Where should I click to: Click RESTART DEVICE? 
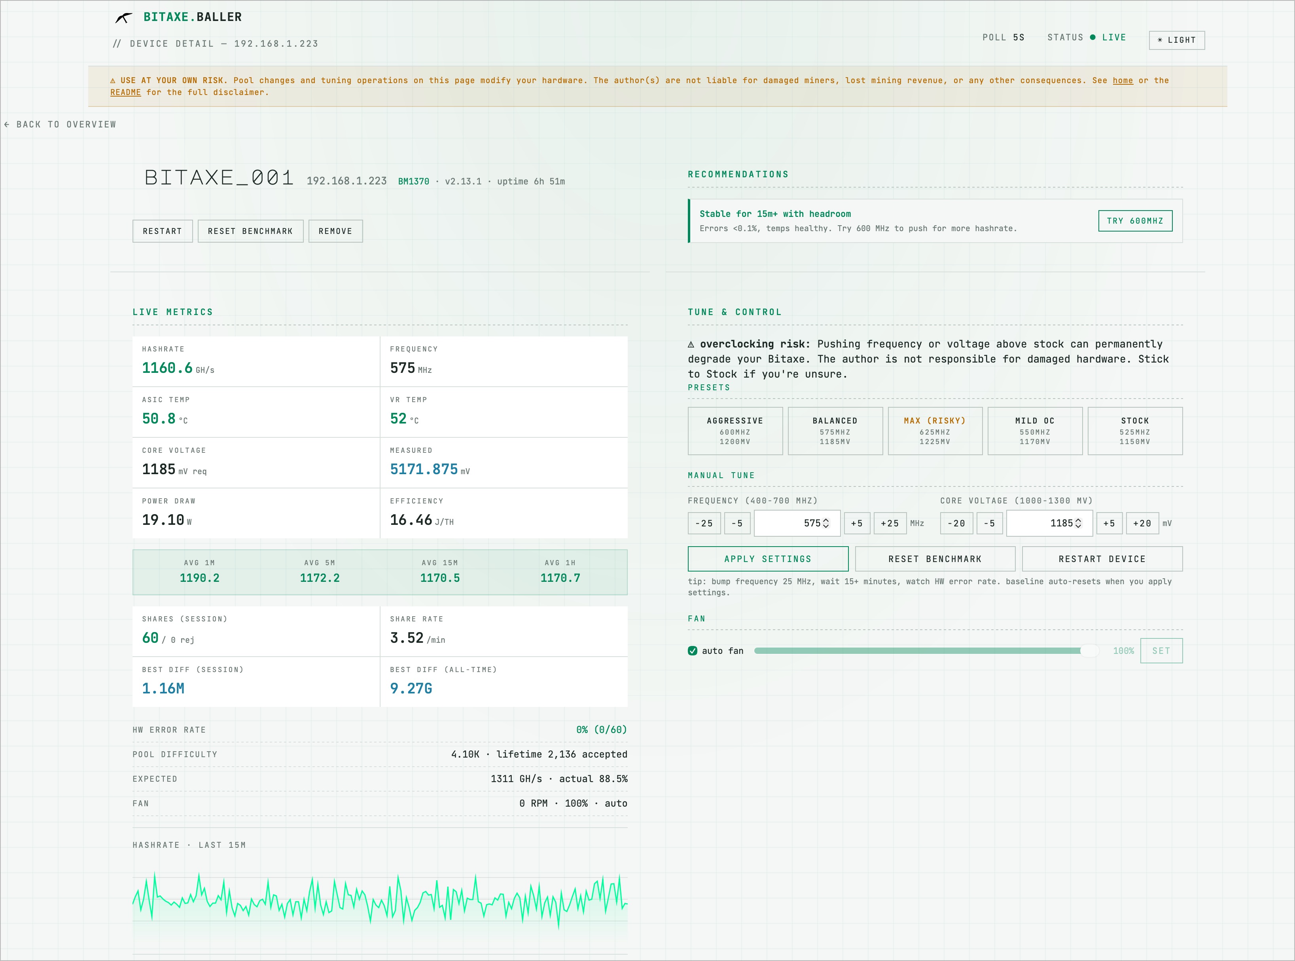[1102, 558]
